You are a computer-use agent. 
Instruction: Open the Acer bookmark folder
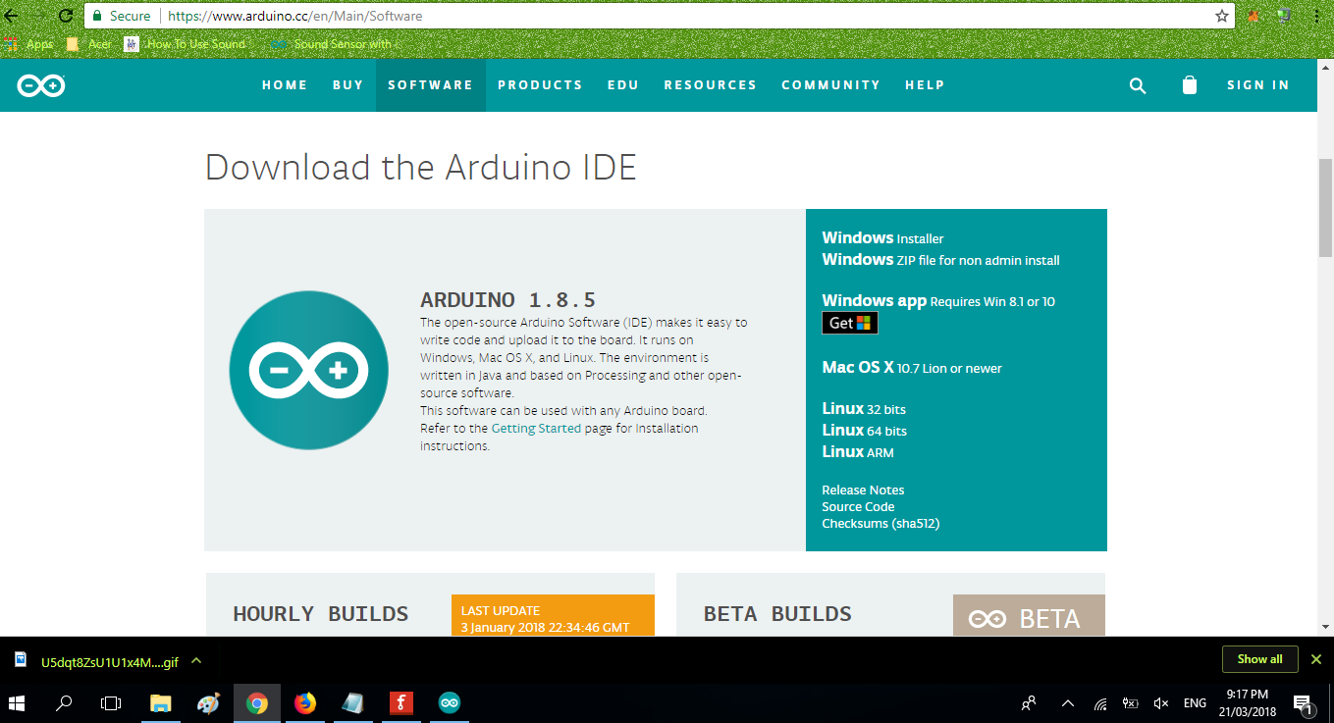(x=88, y=44)
